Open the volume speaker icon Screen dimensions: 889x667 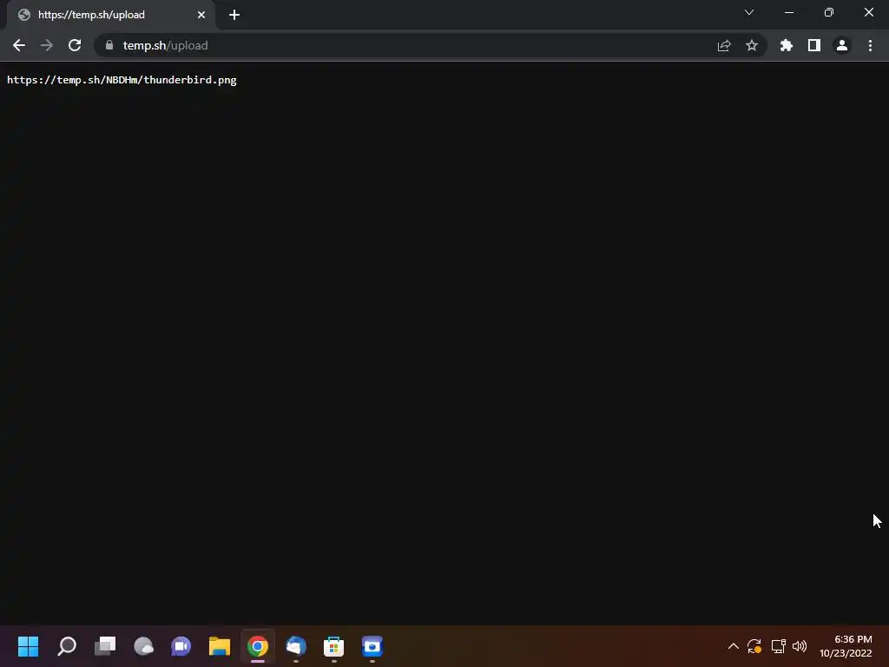click(x=800, y=646)
